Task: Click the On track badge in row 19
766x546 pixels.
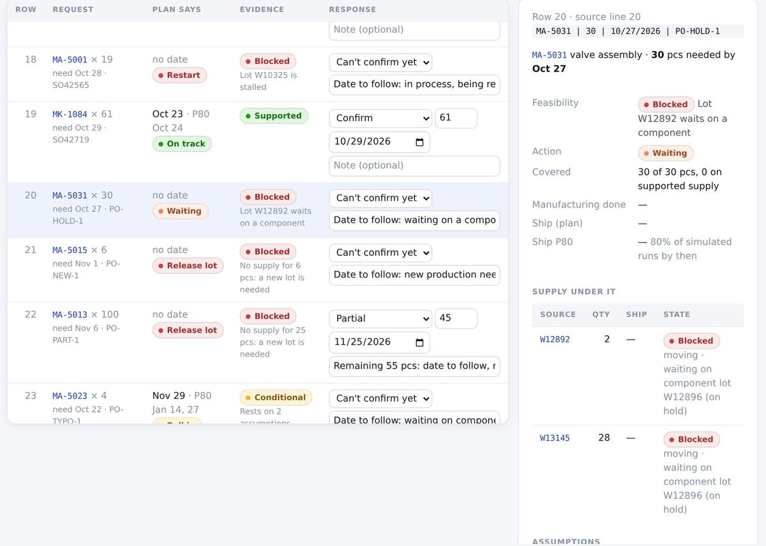Action: [x=182, y=144]
